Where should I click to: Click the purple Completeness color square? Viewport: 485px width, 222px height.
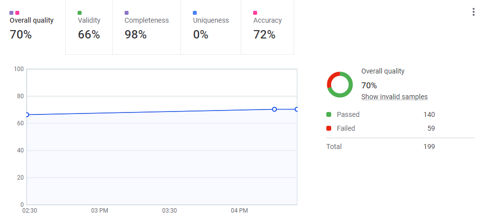(x=127, y=13)
